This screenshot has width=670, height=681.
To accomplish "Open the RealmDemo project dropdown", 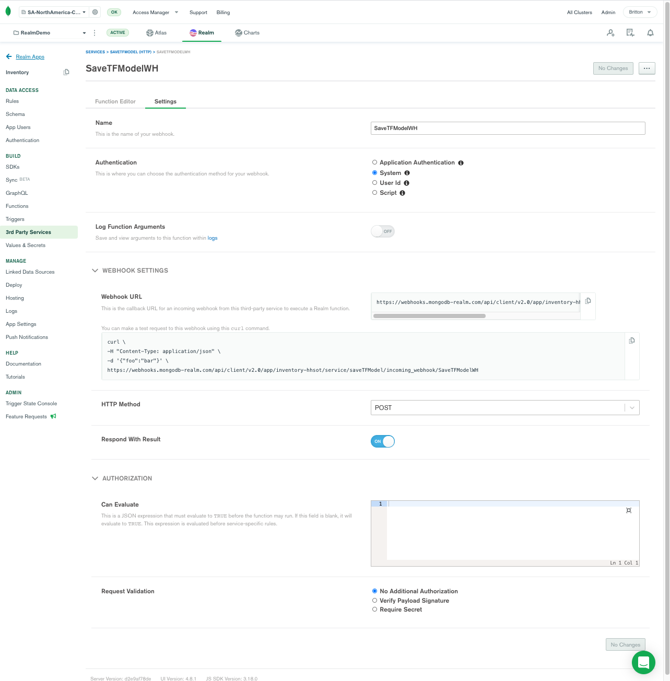I will 50,32.
